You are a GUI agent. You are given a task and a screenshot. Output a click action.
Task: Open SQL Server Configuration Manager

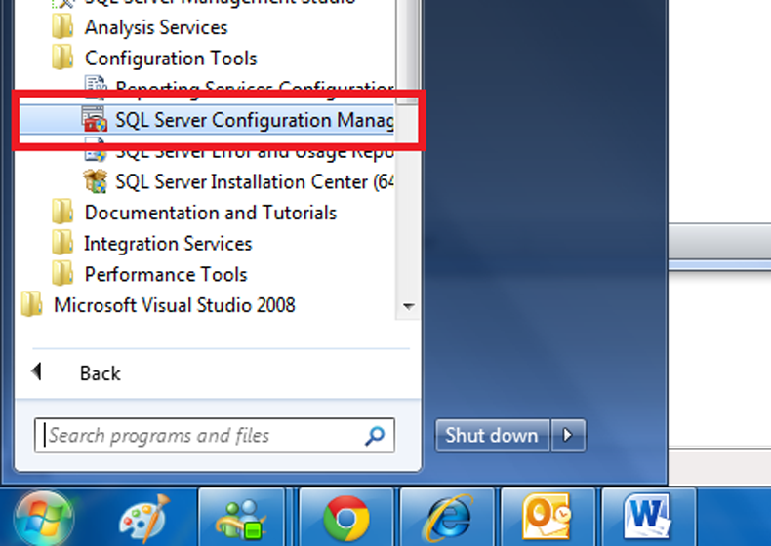coord(254,120)
